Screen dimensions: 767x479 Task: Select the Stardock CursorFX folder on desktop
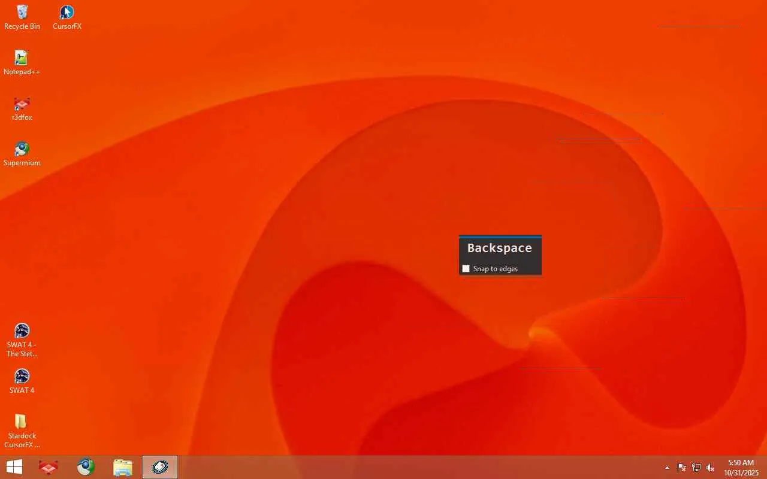tap(22, 431)
